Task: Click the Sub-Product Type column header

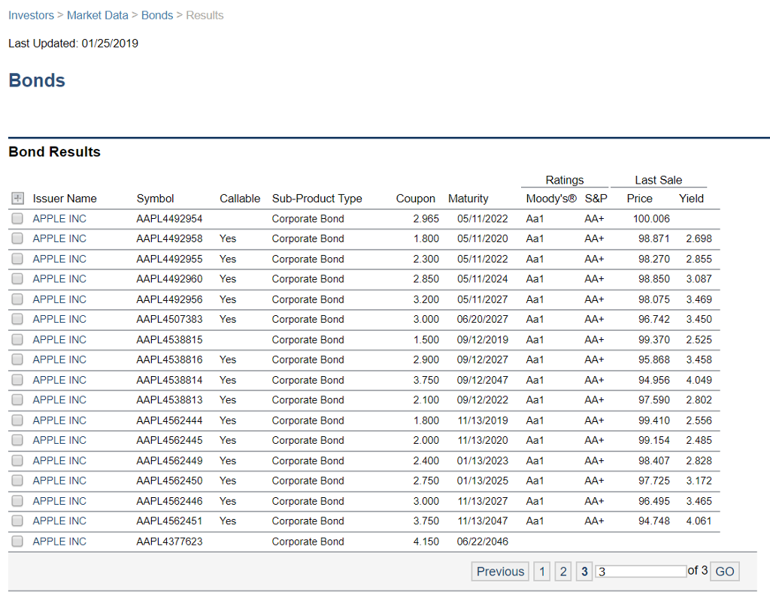Action: coord(317,199)
